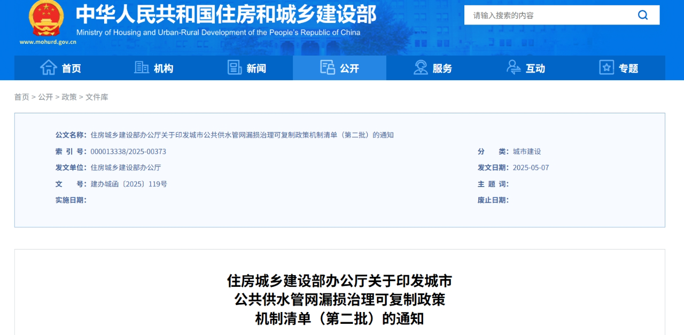Image resolution: width=684 pixels, height=335 pixels.
Task: Click the search magnifier icon
Action: (x=643, y=15)
